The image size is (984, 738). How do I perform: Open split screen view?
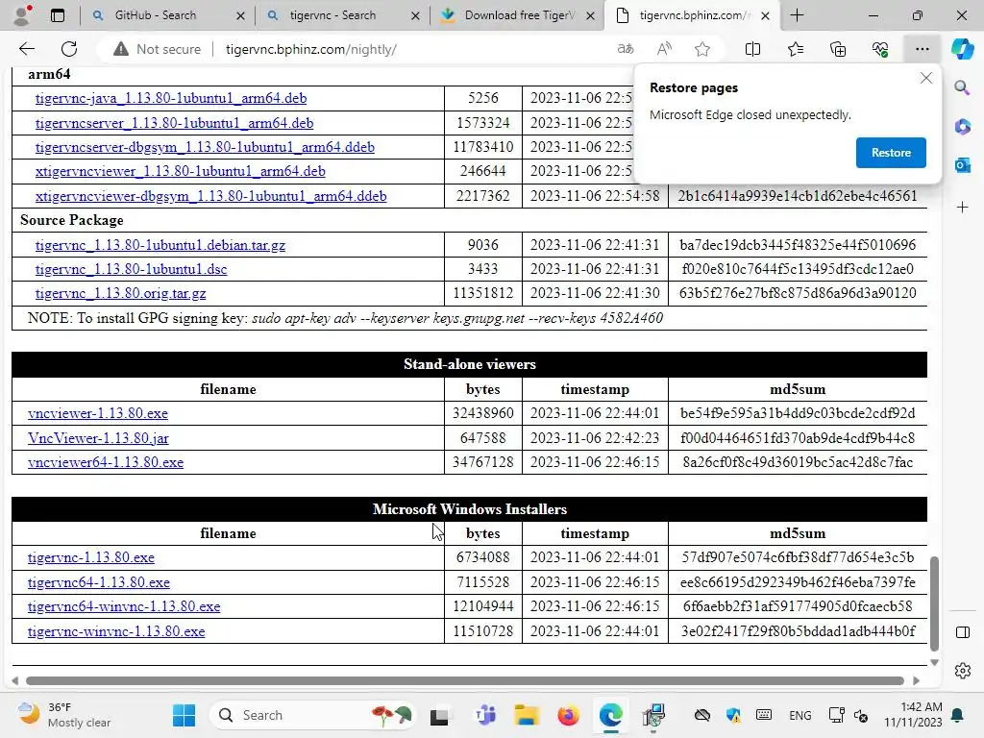coord(752,49)
